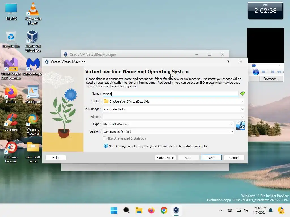Cancel the Create Virtual Machine wizard
This screenshot has width=290, height=217.
coord(234,158)
